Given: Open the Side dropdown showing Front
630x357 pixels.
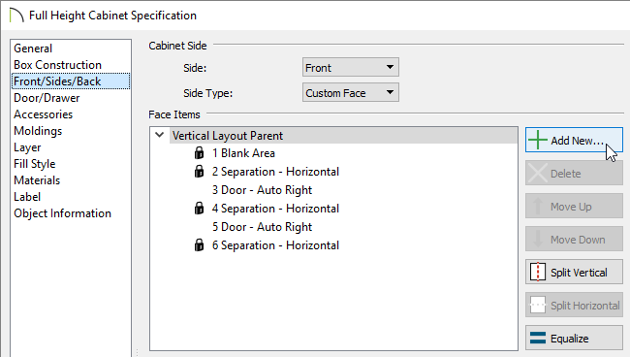Looking at the screenshot, I should coord(350,68).
